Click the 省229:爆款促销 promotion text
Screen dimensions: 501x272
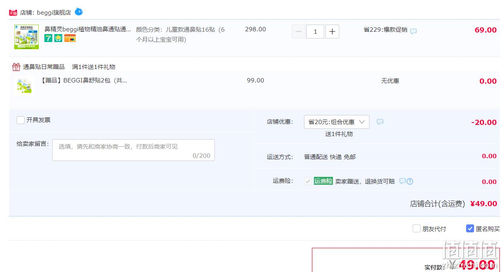385,30
